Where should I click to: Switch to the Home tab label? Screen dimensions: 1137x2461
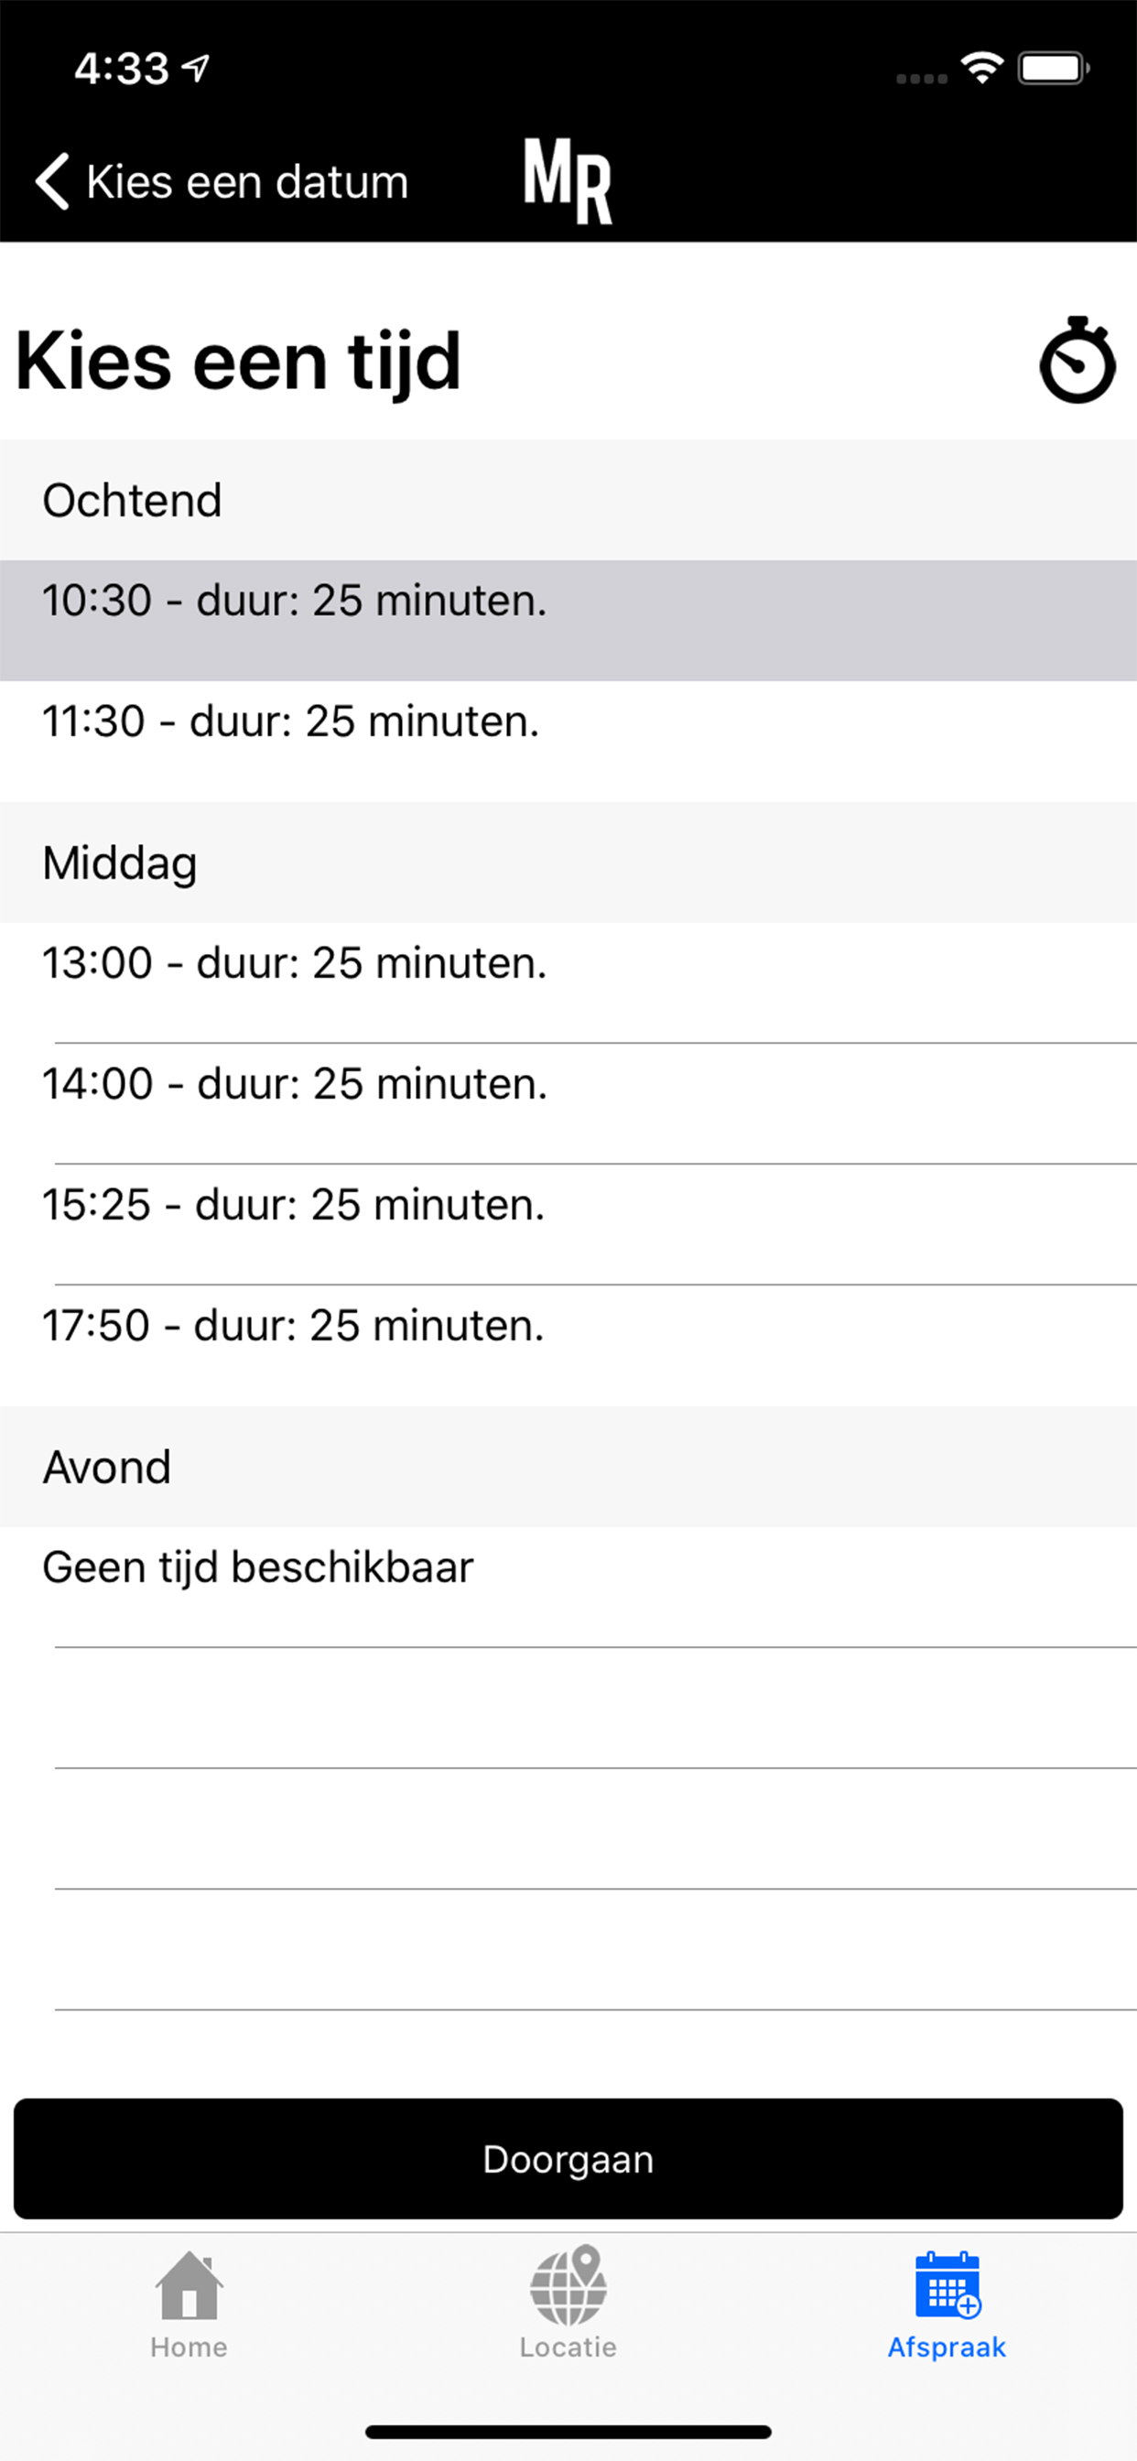click(x=189, y=2347)
